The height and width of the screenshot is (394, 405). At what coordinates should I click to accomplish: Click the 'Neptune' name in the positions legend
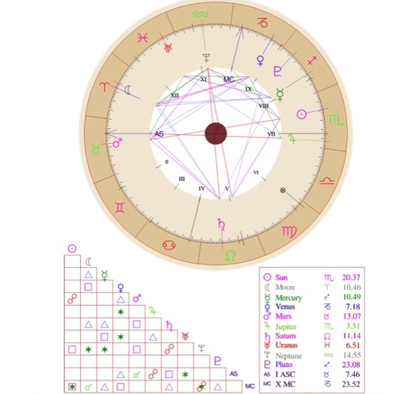pos(289,356)
